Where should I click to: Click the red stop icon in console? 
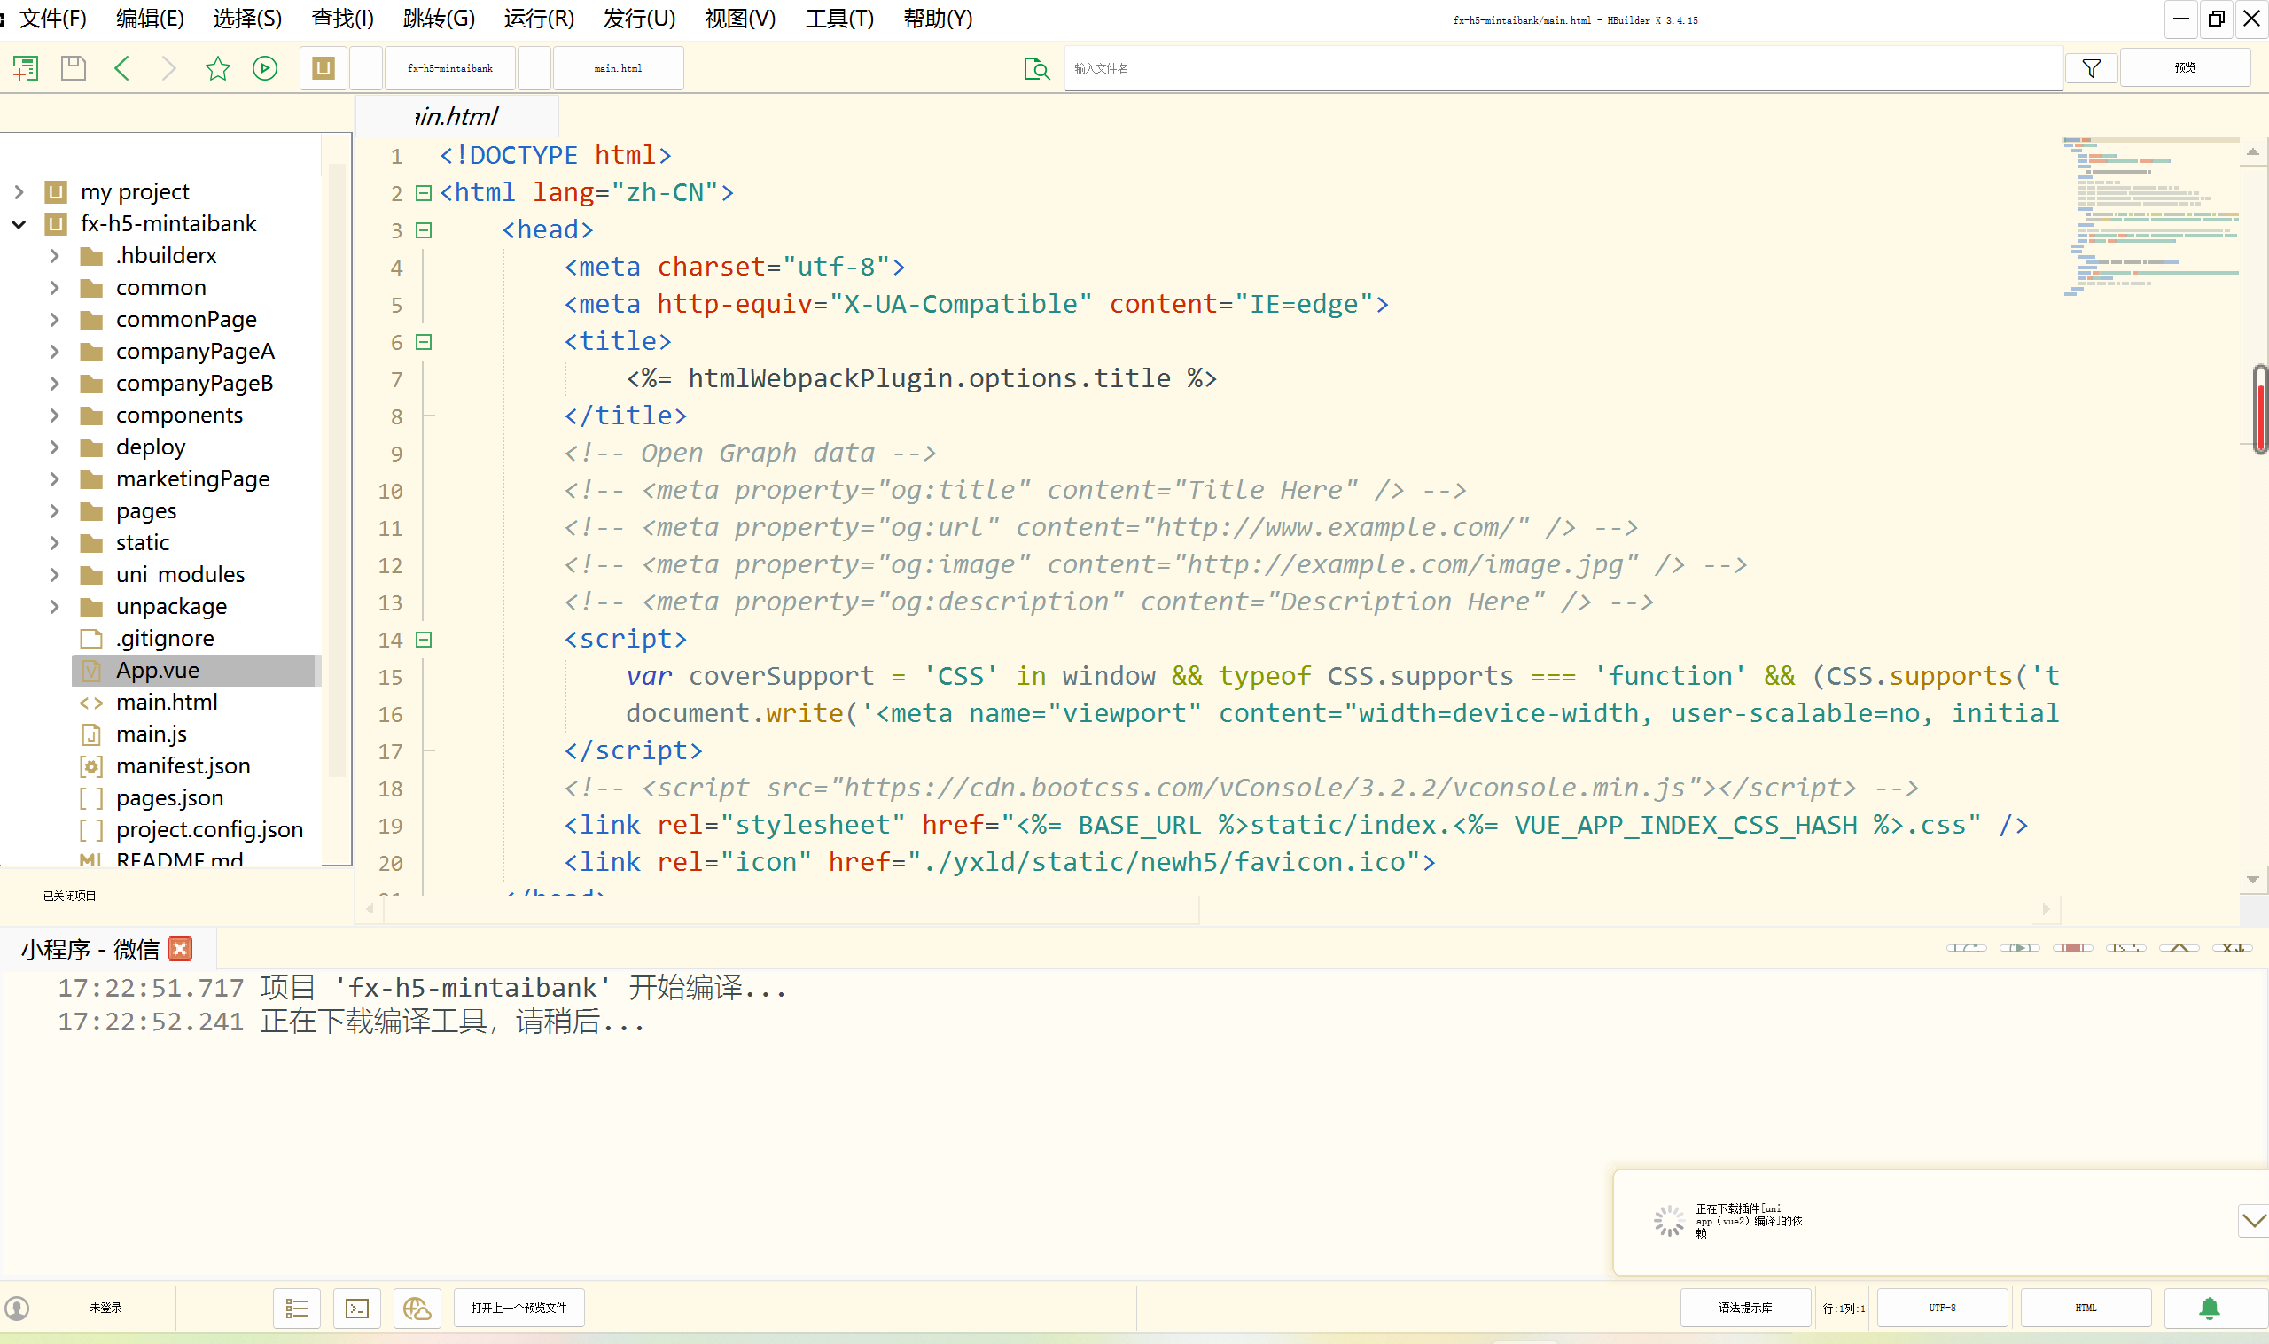tap(2072, 947)
